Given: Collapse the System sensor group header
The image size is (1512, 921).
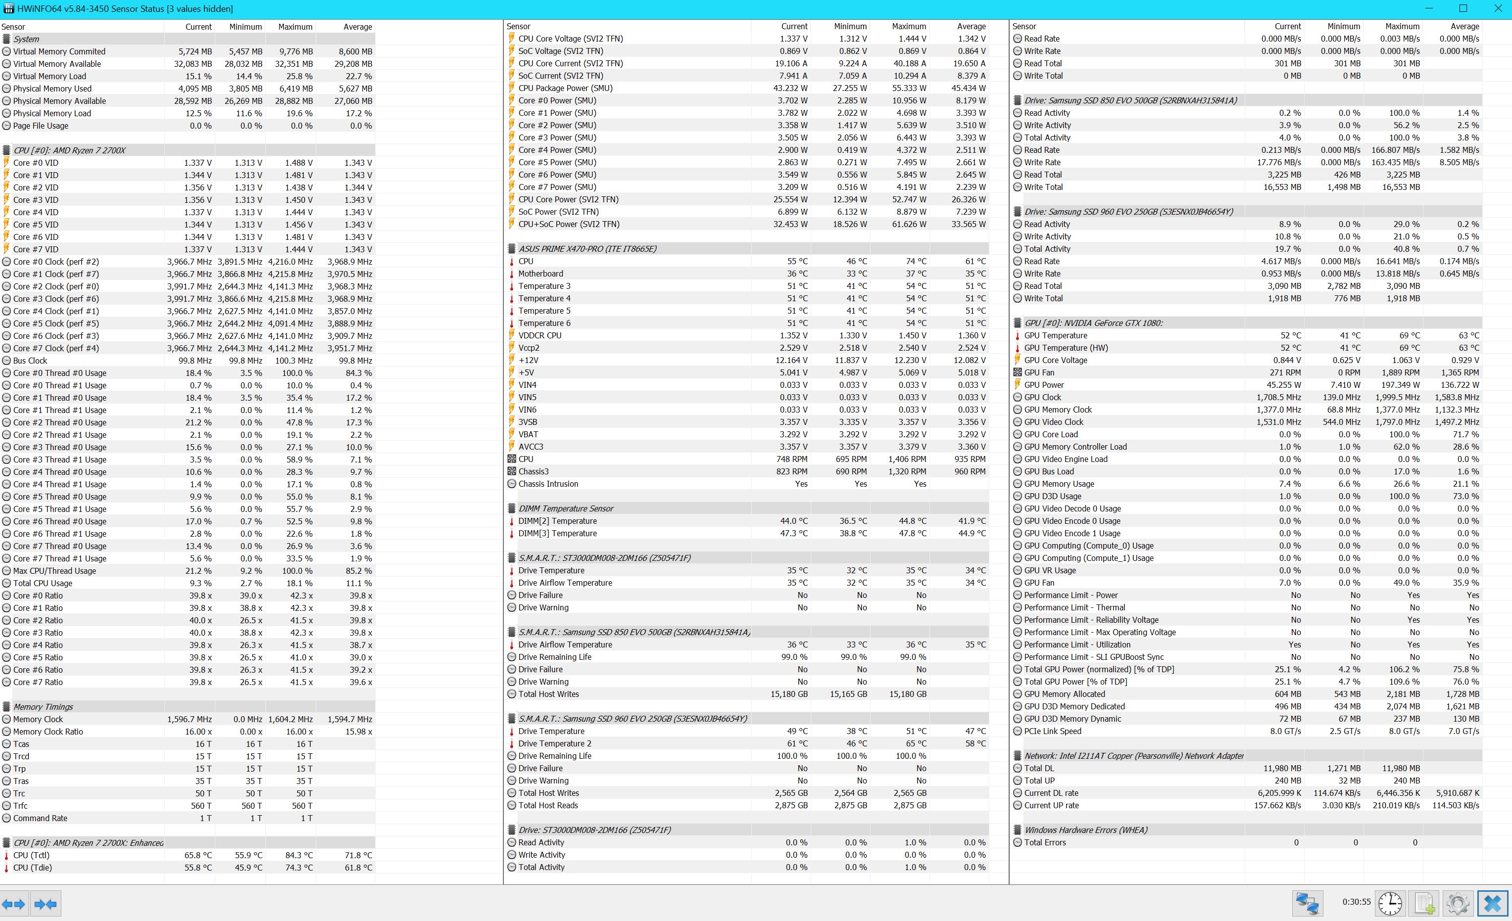Looking at the screenshot, I should click(26, 39).
